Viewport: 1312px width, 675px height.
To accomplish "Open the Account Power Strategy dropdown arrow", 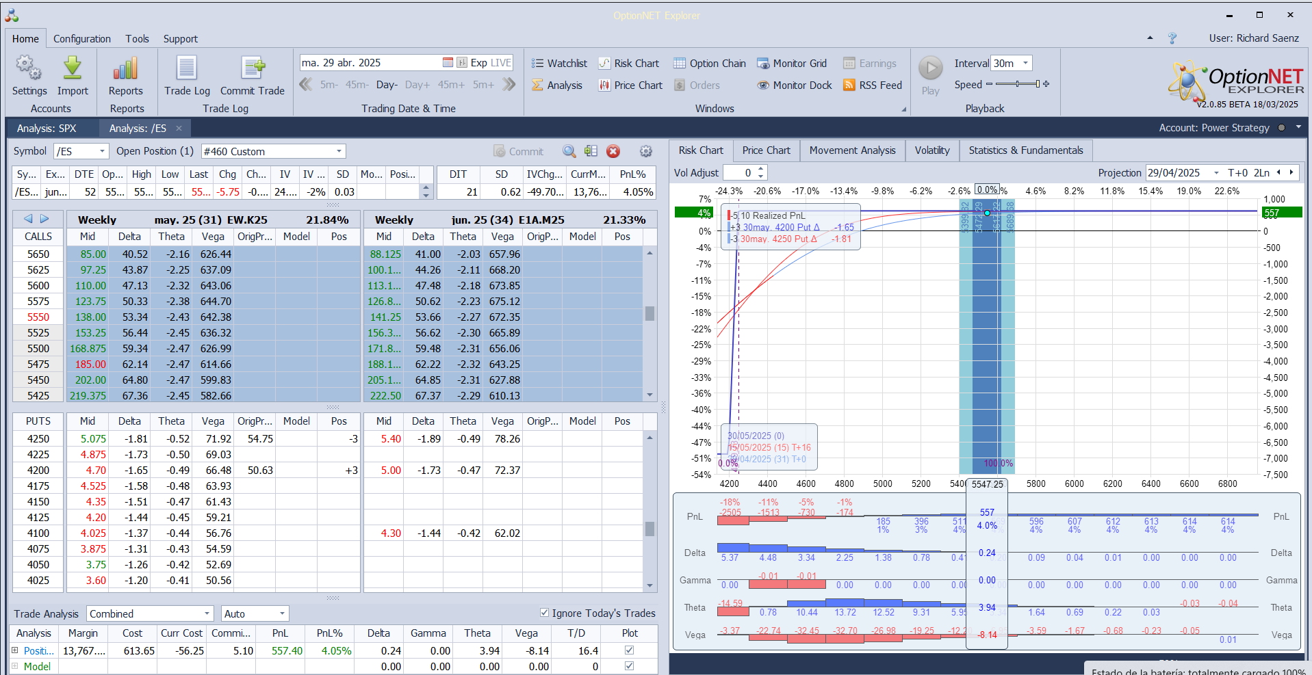I will [x=1298, y=127].
